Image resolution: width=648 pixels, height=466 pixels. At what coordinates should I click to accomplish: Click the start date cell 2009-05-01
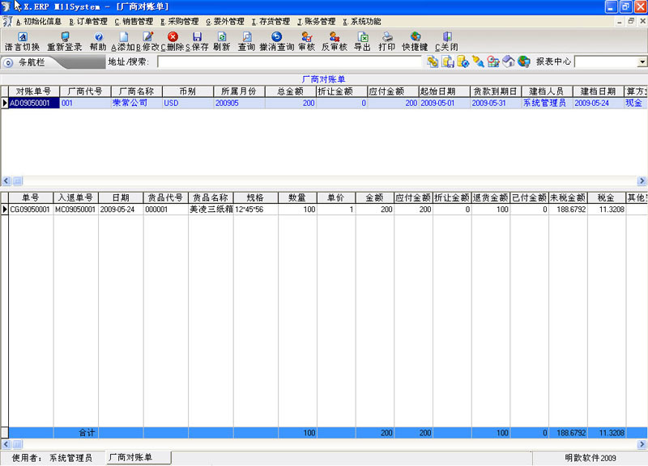[x=444, y=103]
